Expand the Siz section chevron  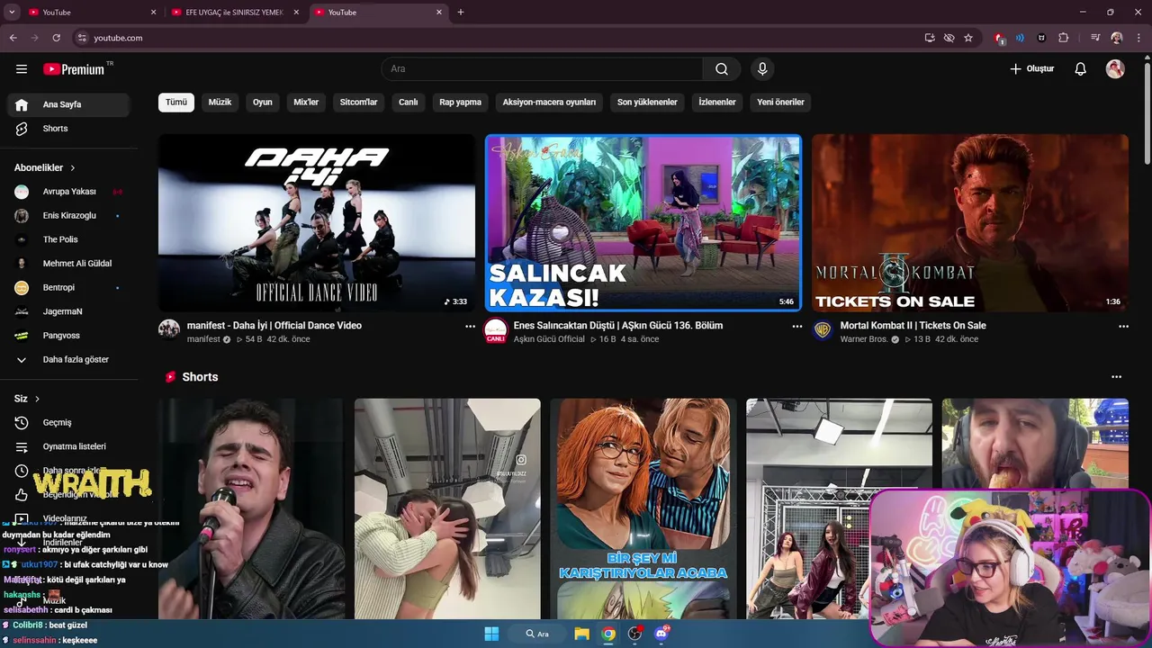37,399
